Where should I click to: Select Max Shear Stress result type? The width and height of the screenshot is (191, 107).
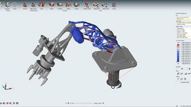pyautogui.click(x=184, y=34)
